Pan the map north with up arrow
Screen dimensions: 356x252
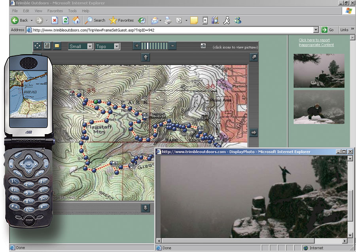pos(146,58)
